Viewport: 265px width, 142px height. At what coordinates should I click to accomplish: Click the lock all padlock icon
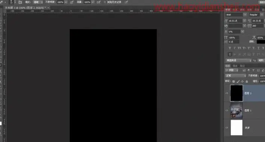coord(247,82)
